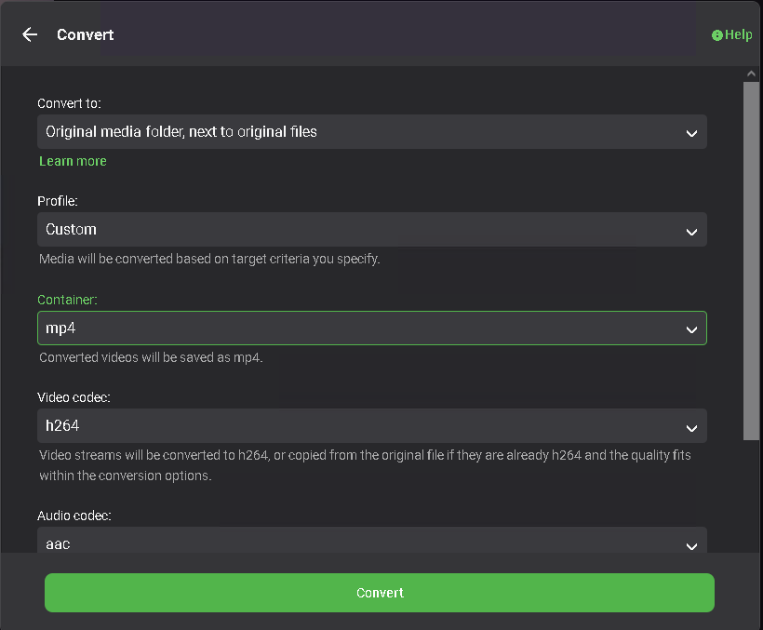This screenshot has height=630, width=763.
Task: Open Help from the top bar
Action: (x=732, y=34)
